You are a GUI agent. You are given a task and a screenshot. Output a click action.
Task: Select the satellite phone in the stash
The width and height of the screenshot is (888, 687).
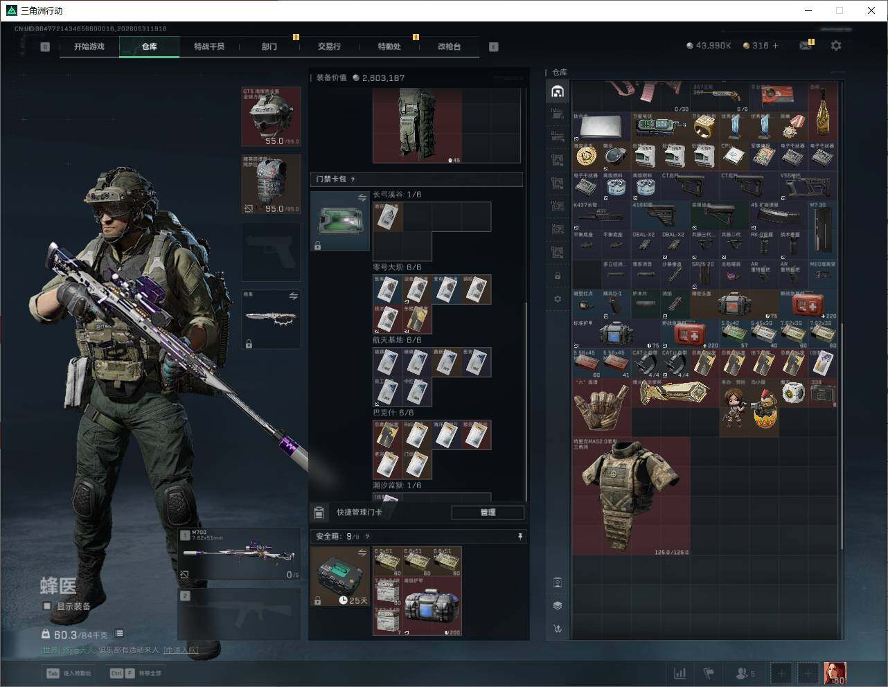pos(661,127)
